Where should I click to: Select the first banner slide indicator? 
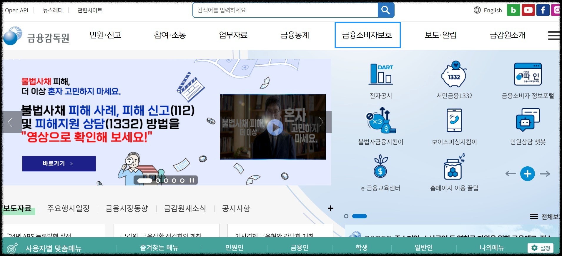(145, 180)
